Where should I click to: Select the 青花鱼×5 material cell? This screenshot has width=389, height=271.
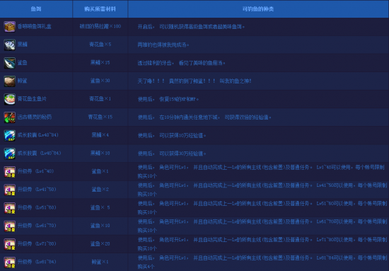[100, 45]
